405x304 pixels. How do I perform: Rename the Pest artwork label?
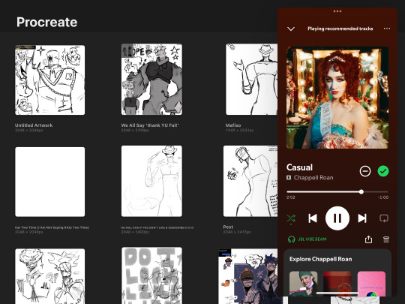tap(228, 227)
